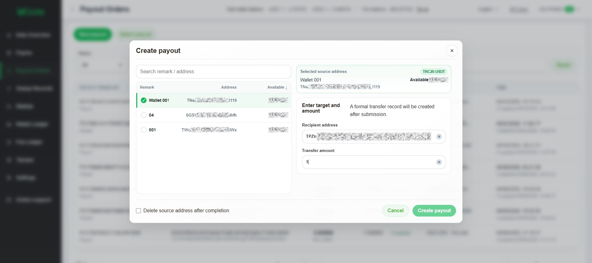592x263 pixels.
Task: Focus the Search remark / address box
Action: 213,72
